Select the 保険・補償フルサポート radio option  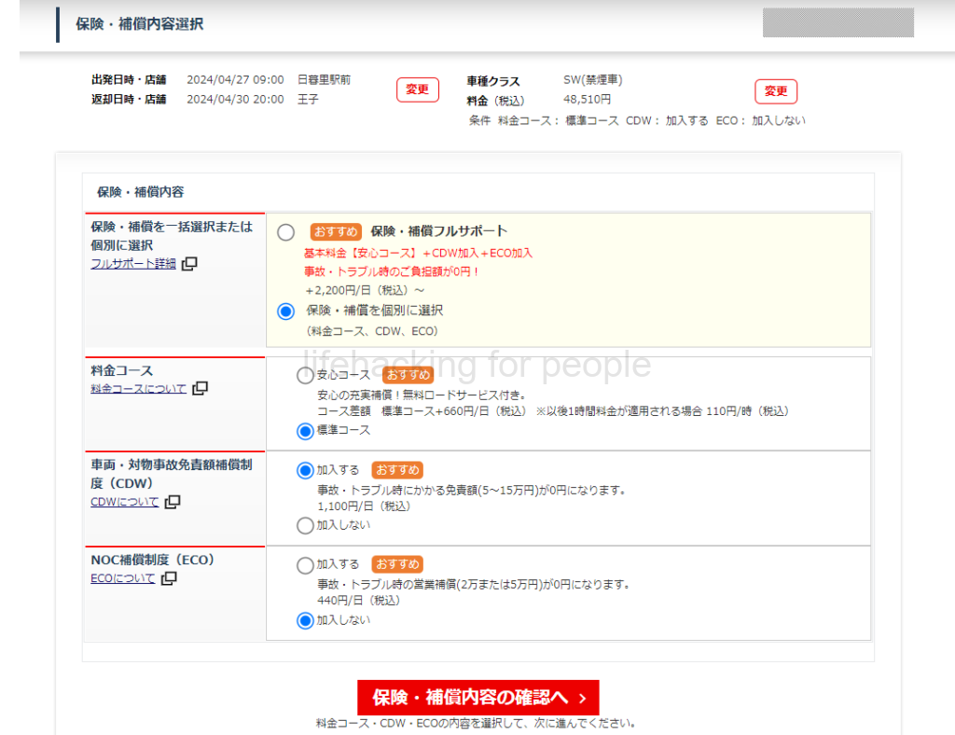tap(286, 232)
